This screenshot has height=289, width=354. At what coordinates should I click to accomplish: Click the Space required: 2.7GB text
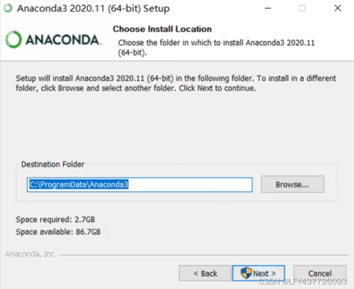click(x=55, y=220)
